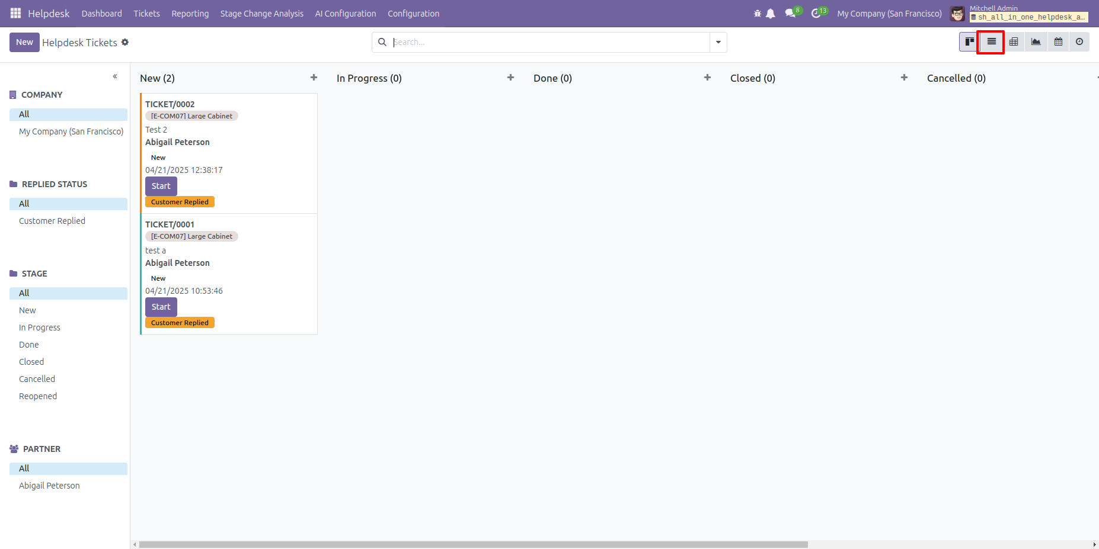This screenshot has width=1099, height=549.
Task: Filter sidebar Stage by Closed
Action: tap(31, 362)
